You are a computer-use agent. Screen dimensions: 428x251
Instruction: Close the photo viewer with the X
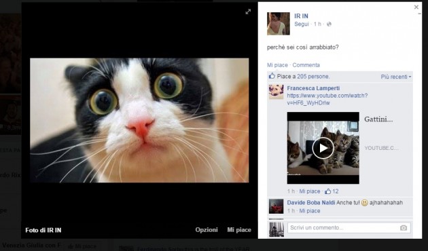(x=416, y=7)
